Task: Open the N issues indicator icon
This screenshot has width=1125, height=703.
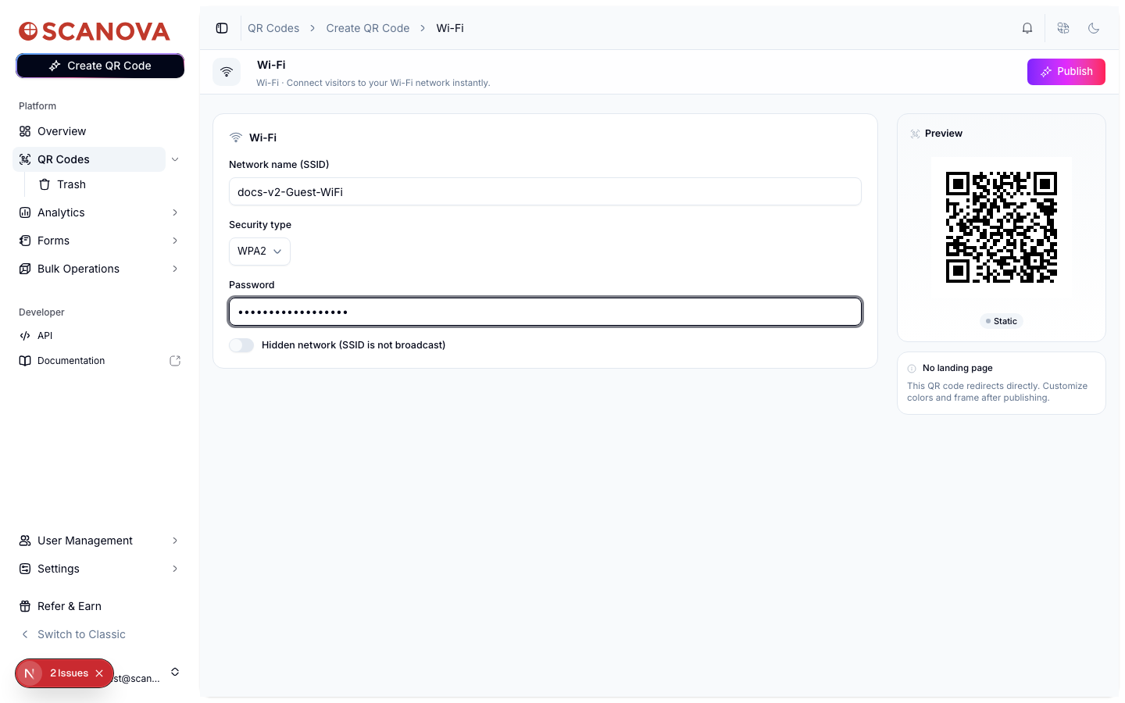Action: coord(30,673)
